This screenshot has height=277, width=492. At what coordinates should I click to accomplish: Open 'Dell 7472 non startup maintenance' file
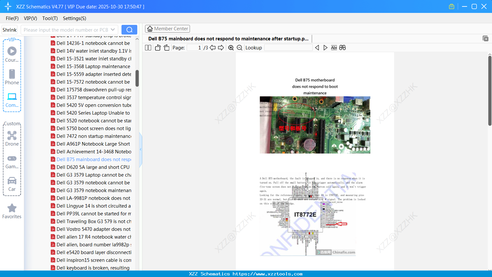pos(91,136)
